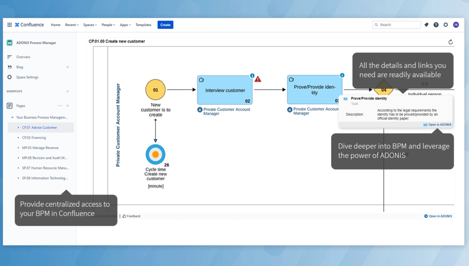Select the gateway diamond 04
This screenshot has height=266, width=469.
click(384, 90)
